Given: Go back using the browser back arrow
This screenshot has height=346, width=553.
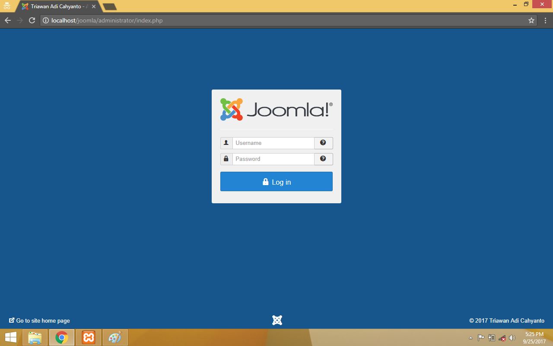Looking at the screenshot, I should pyautogui.click(x=8, y=20).
